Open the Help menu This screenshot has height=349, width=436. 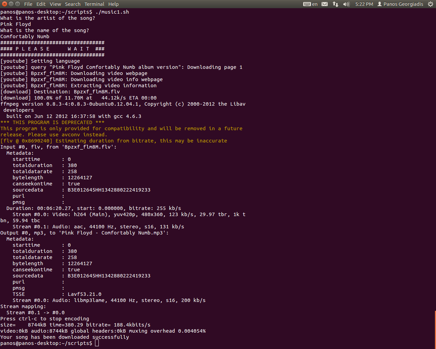(113, 4)
